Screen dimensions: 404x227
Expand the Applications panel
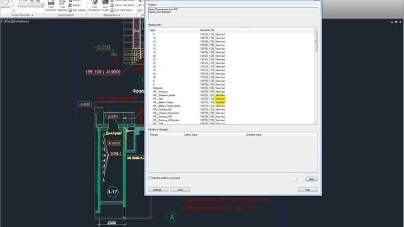click(112, 15)
